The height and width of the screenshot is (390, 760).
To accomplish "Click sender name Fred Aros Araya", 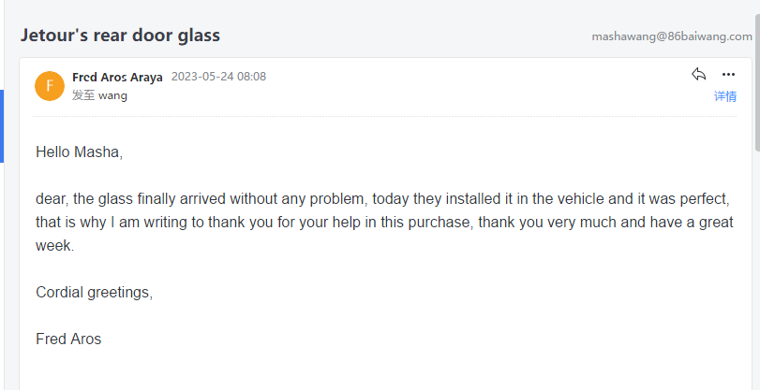I will point(117,77).
